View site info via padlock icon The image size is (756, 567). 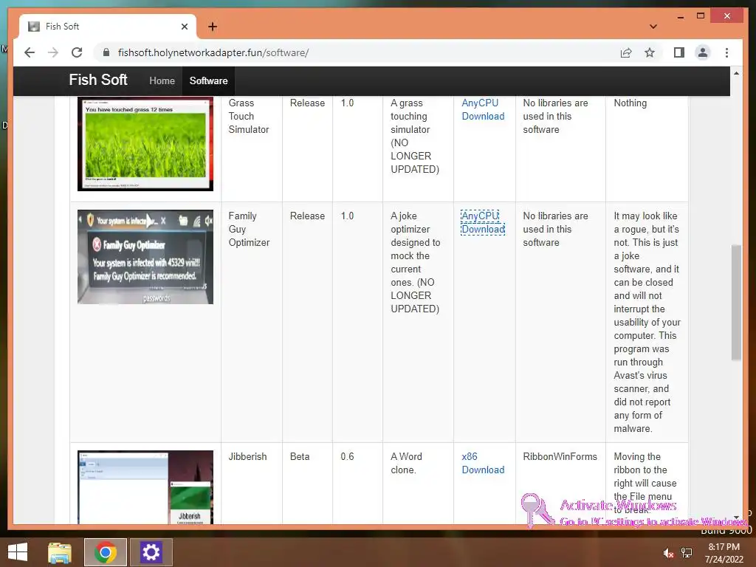[x=106, y=52]
